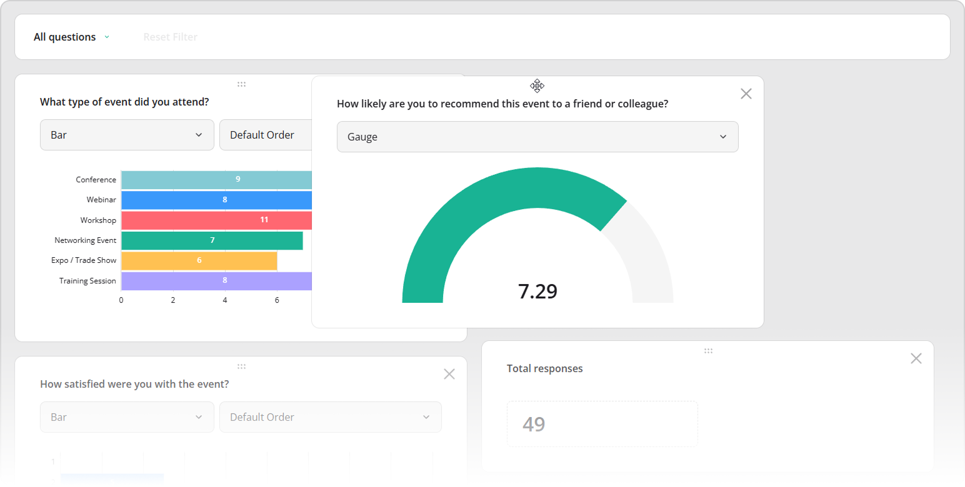Click the drag handle on Total responses widget
This screenshot has height=487, width=965.
pyautogui.click(x=708, y=351)
